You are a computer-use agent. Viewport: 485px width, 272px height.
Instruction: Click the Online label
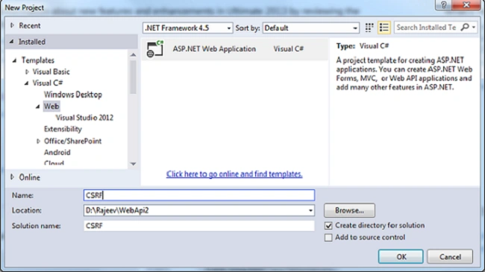click(x=29, y=177)
